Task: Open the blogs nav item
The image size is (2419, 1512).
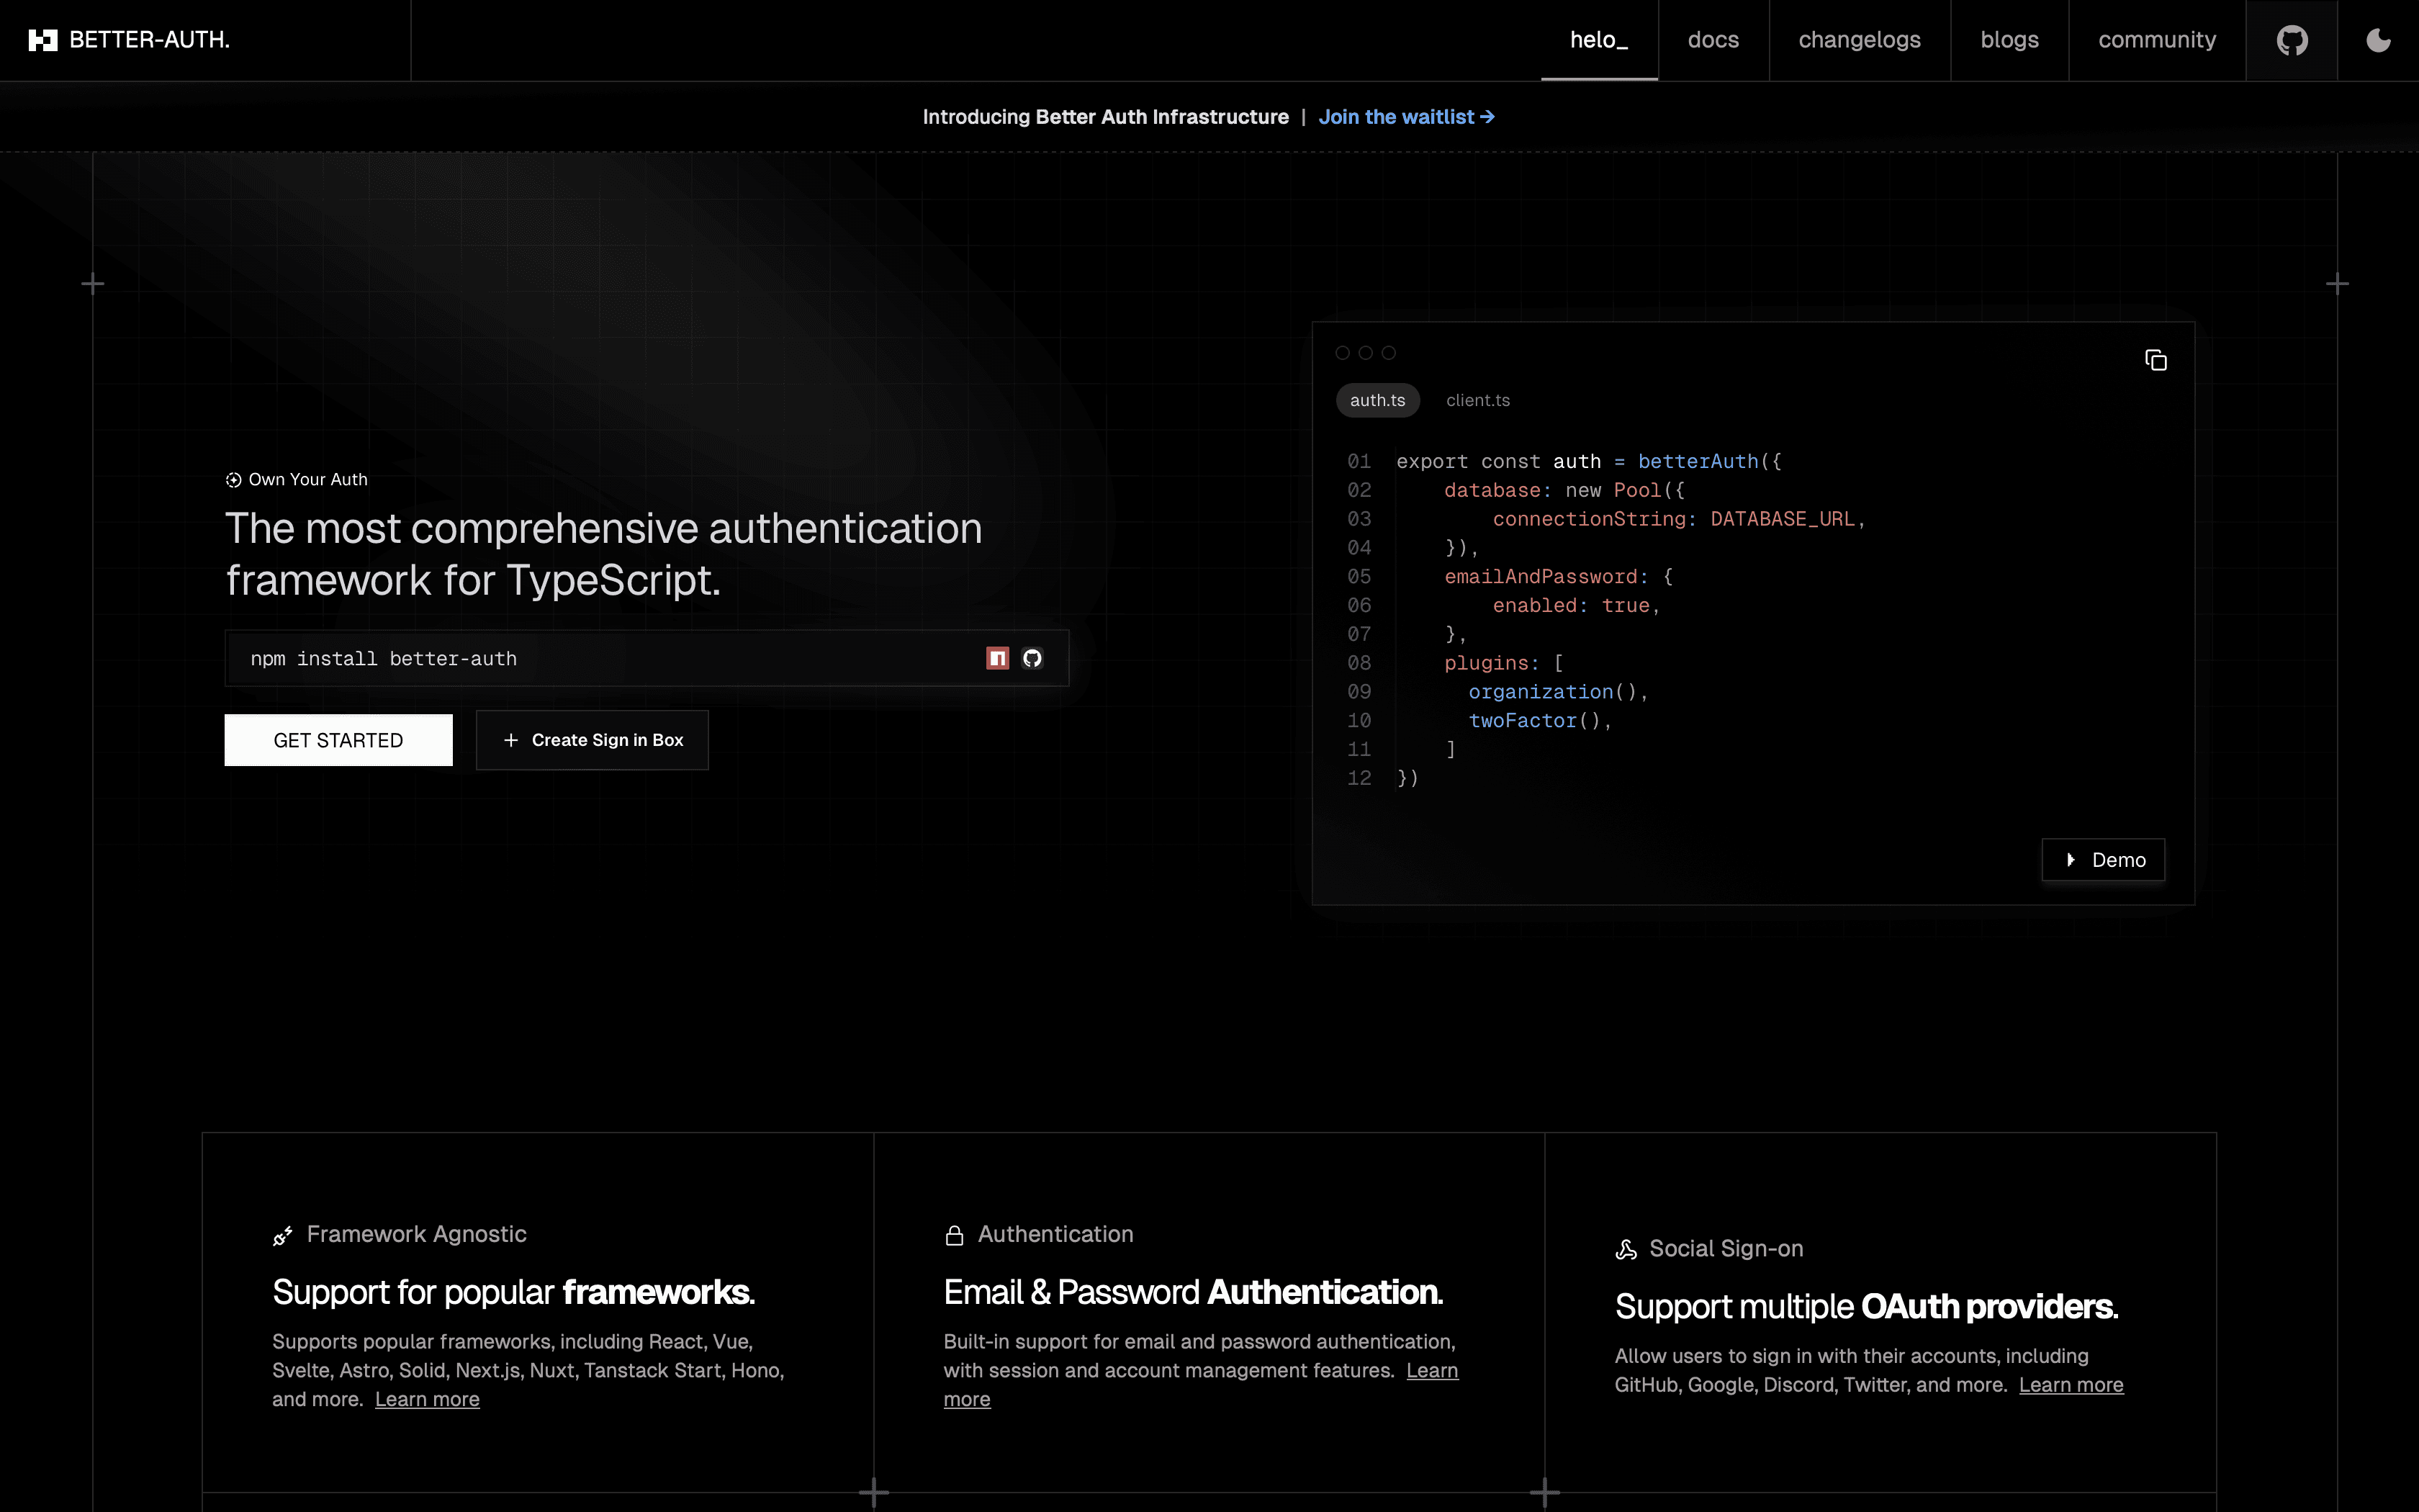Action: click(2009, 40)
